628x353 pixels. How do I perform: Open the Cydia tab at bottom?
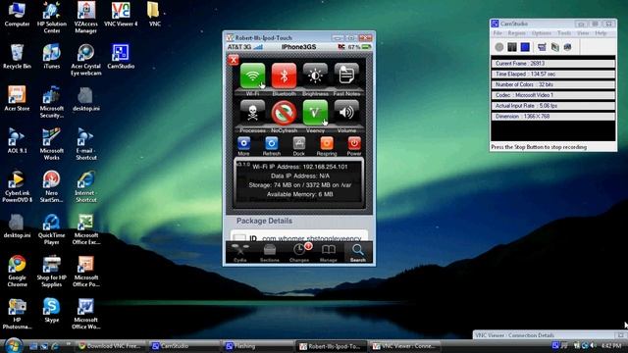click(x=239, y=253)
